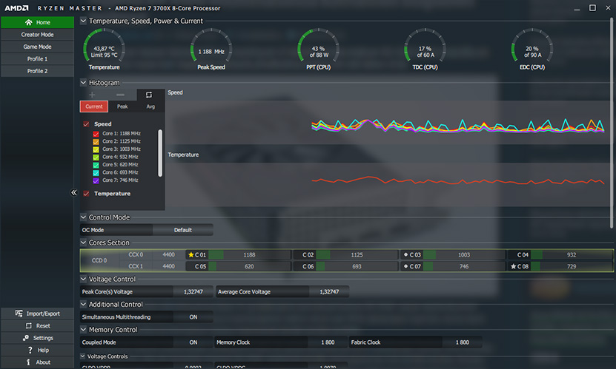Select the Peak histogram tab
The height and width of the screenshot is (369, 616).
pos(122,106)
